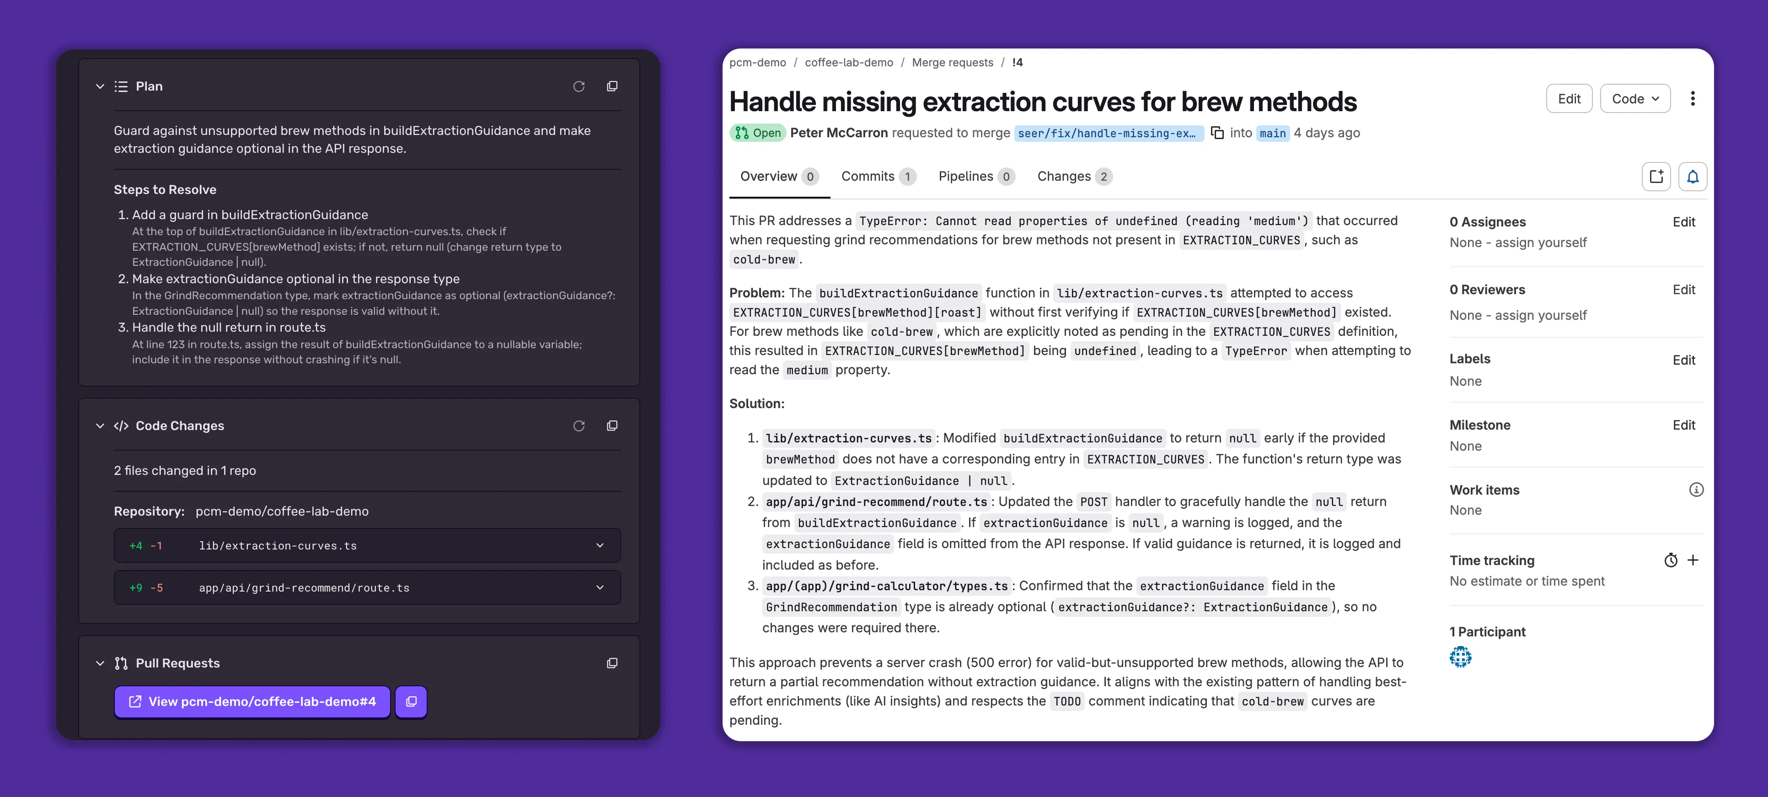Click the Code Changes brackets icon
Viewport: 1768px width, 797px height.
121,425
